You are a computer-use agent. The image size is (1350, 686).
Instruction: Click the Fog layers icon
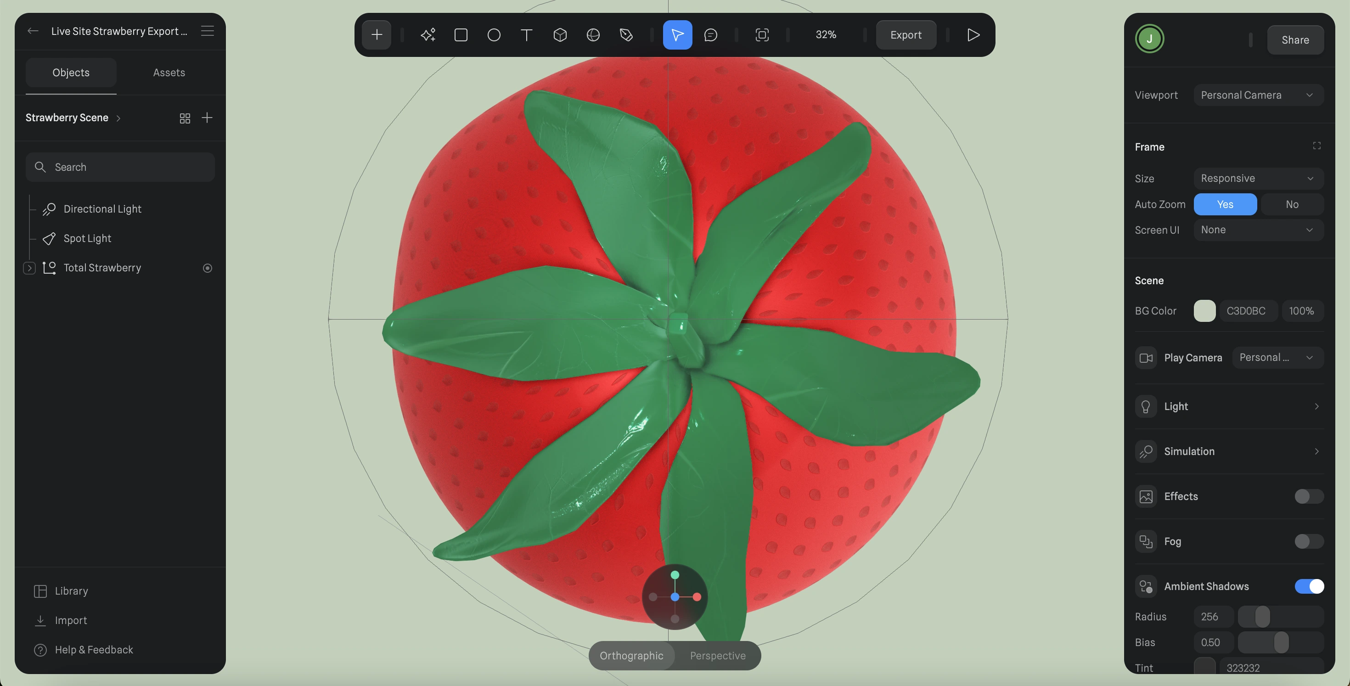(x=1146, y=541)
